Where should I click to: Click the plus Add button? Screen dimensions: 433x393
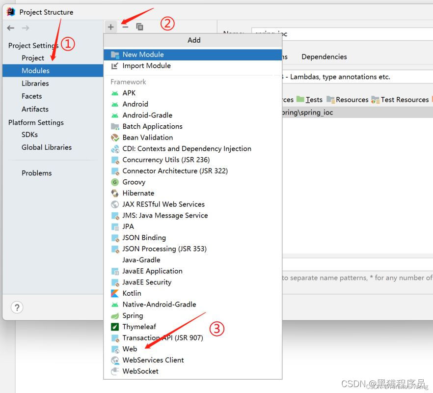(x=111, y=27)
